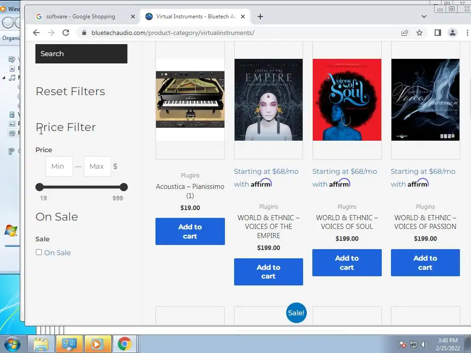Click Plugins category above Acoustica Pianissimo

click(x=190, y=175)
